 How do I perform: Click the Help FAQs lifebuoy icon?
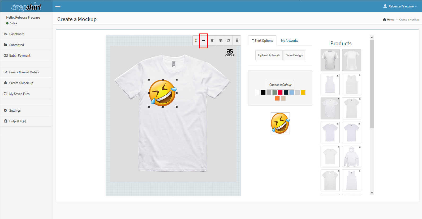pos(6,121)
